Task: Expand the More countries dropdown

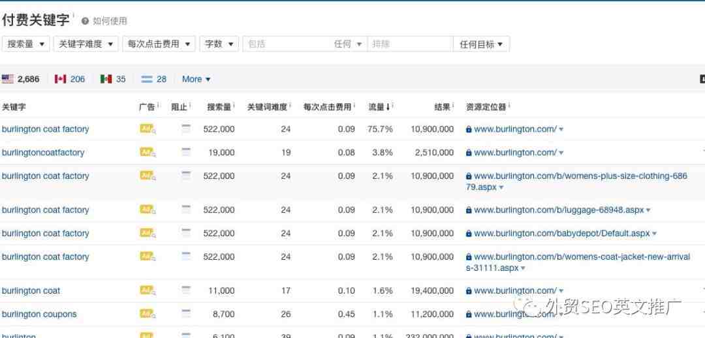Action: [x=196, y=79]
